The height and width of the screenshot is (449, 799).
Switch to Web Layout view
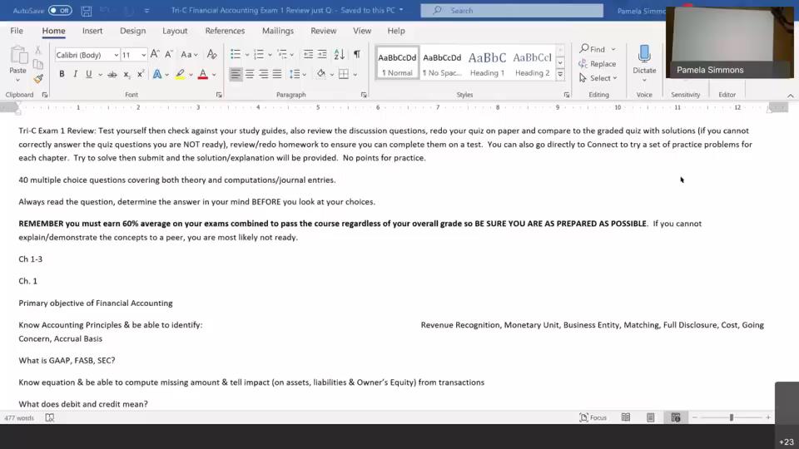676,417
